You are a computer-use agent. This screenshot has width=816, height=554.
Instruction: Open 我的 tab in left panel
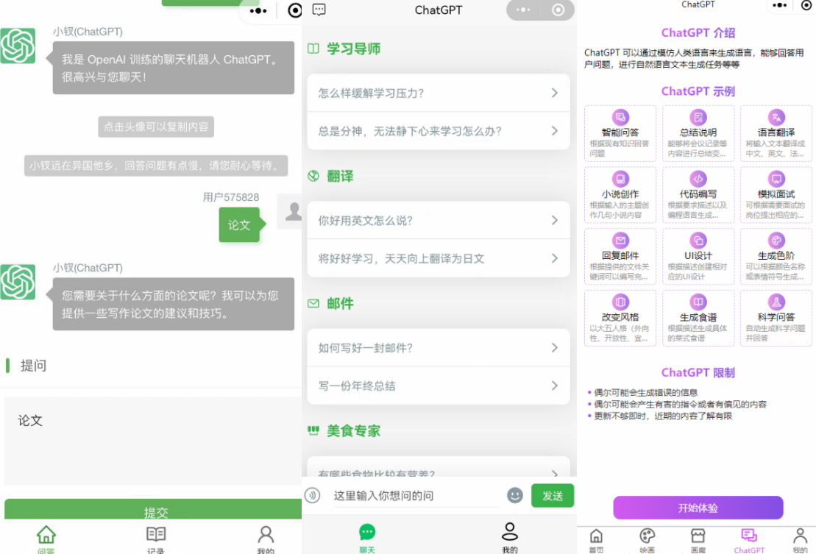[x=266, y=539]
